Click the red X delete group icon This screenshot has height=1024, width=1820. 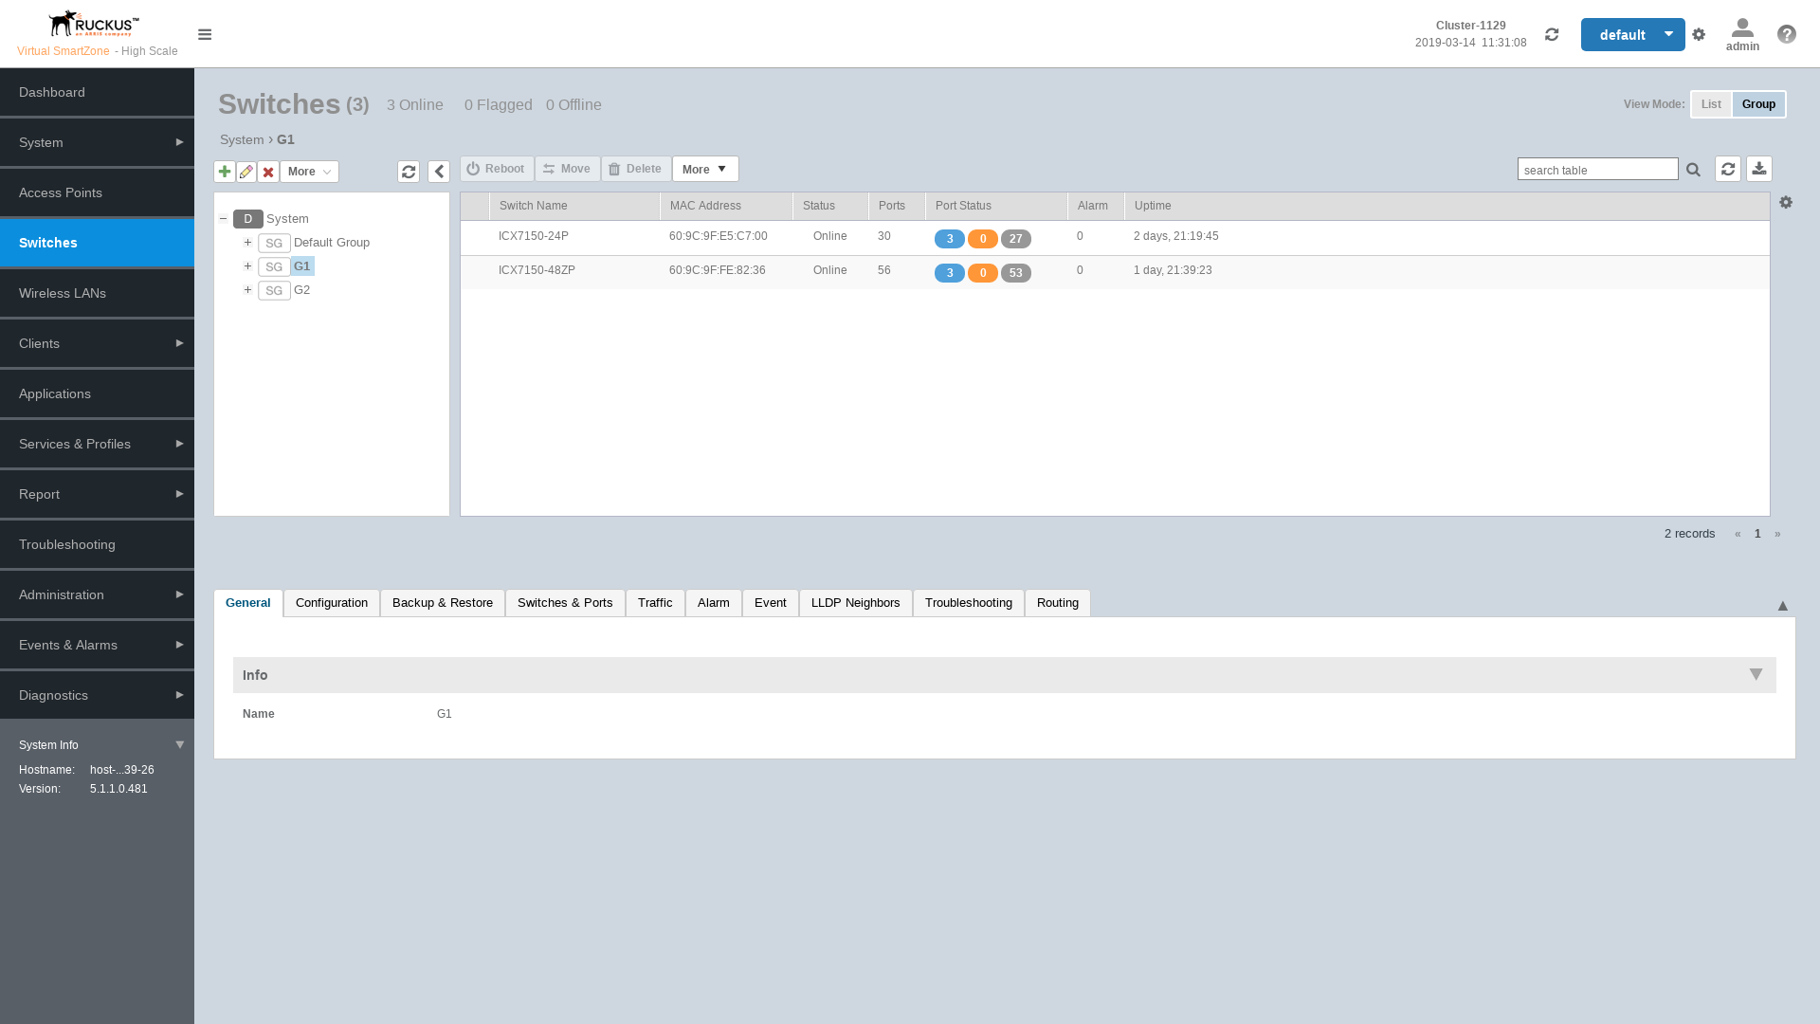(268, 172)
